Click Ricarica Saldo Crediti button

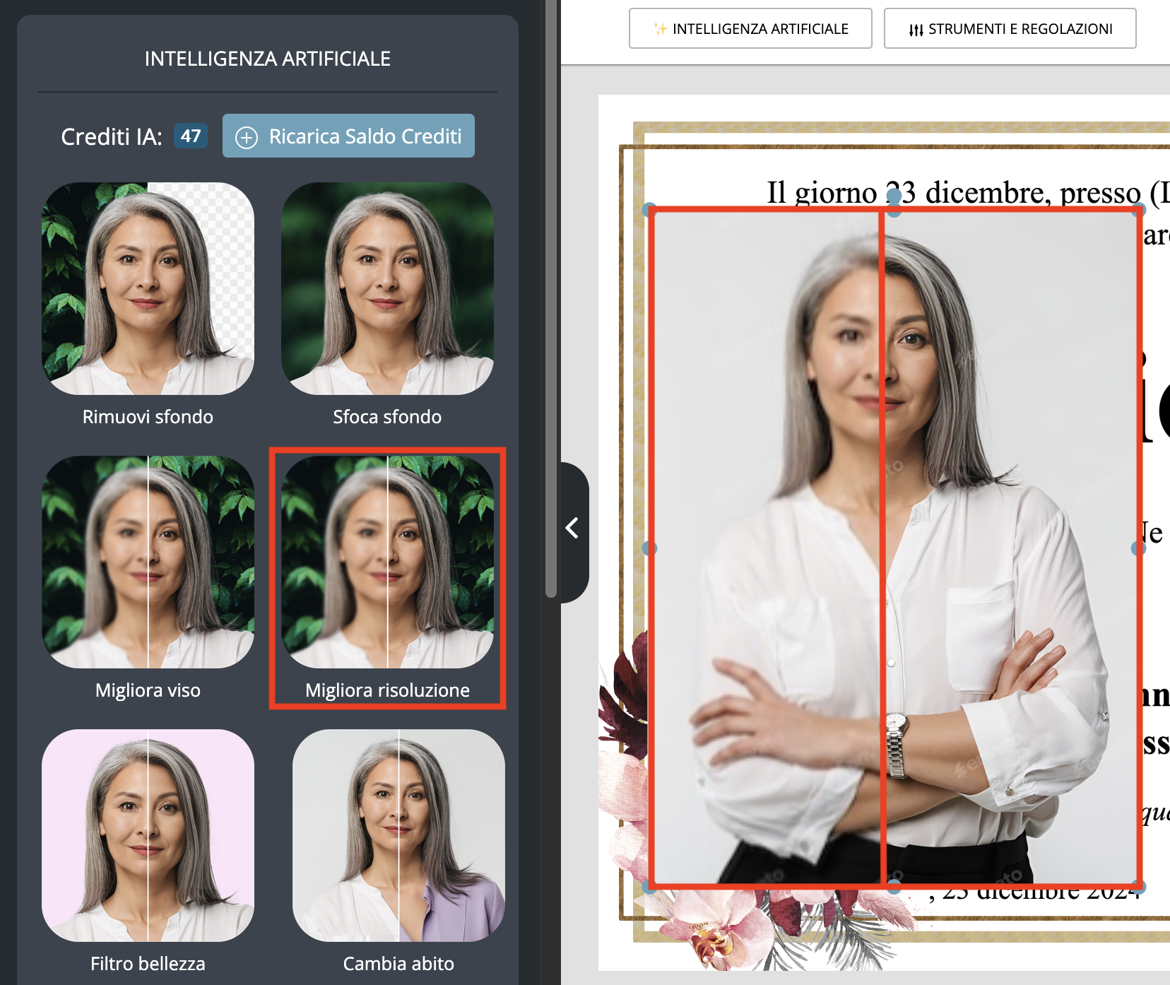click(x=348, y=136)
